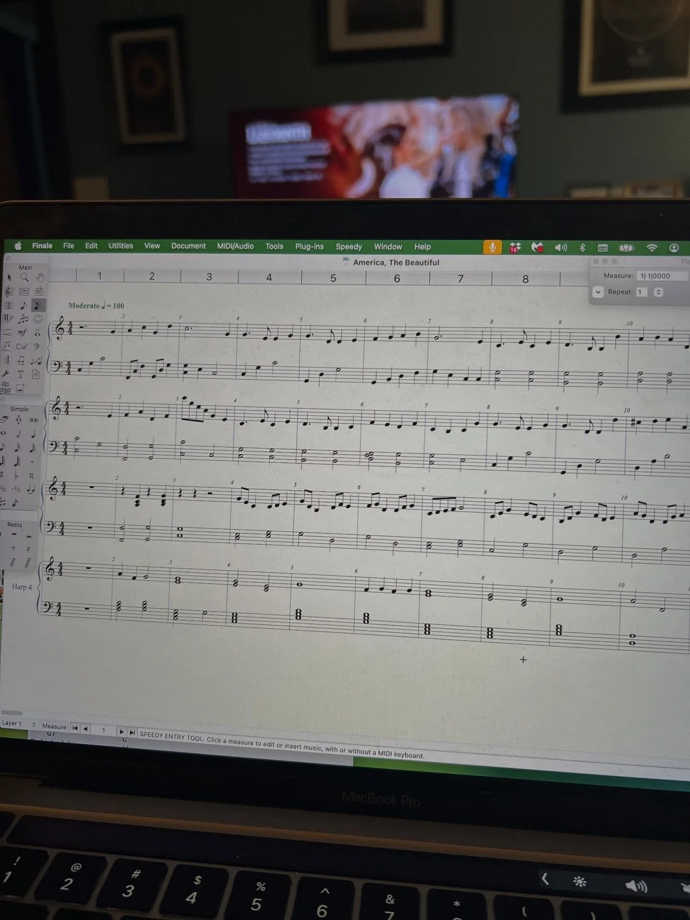Image resolution: width=690 pixels, height=920 pixels.
Task: Choose the Tie tool in Simple palette
Action: click(31, 489)
